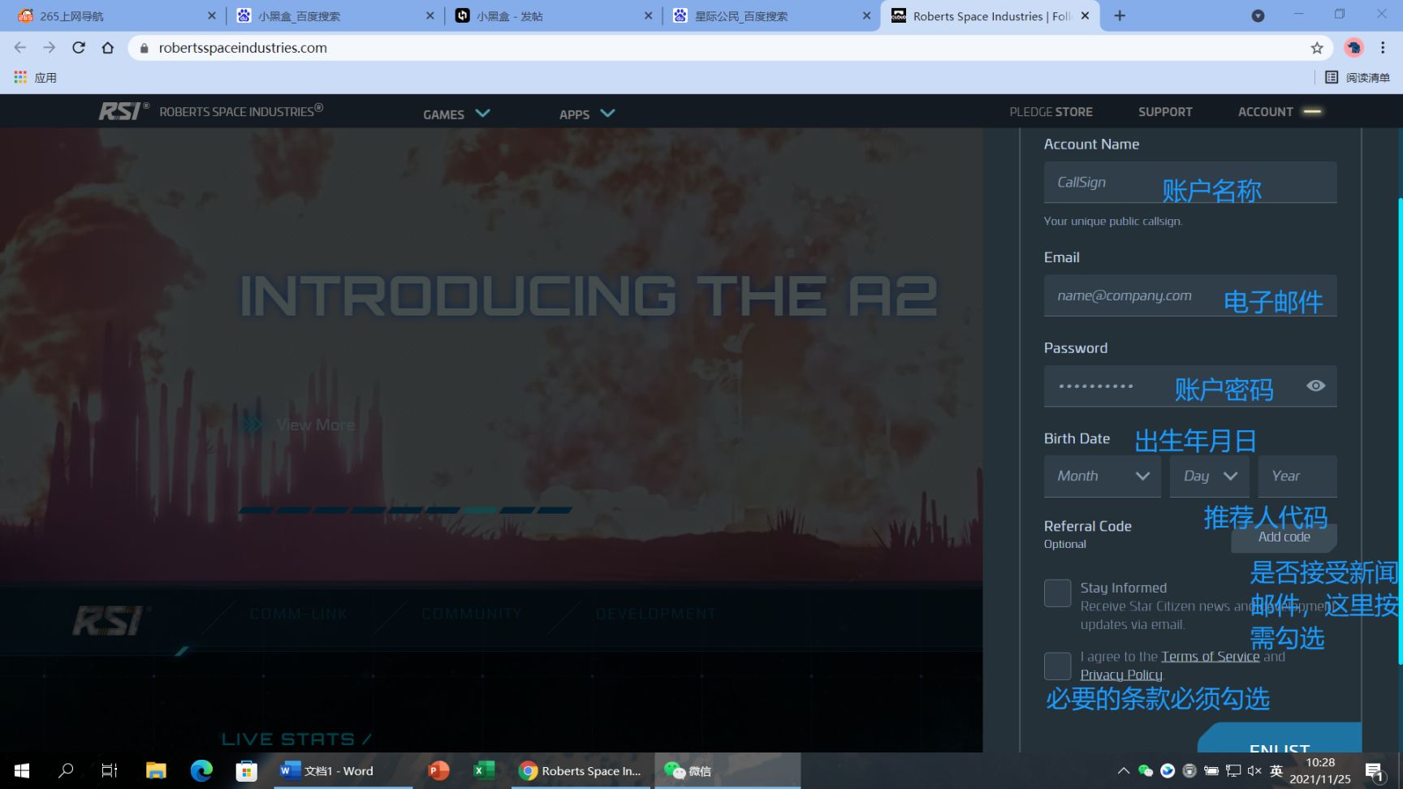Image resolution: width=1403 pixels, height=789 pixels.
Task: Close the Roberts Space Industries tab
Action: click(1085, 15)
